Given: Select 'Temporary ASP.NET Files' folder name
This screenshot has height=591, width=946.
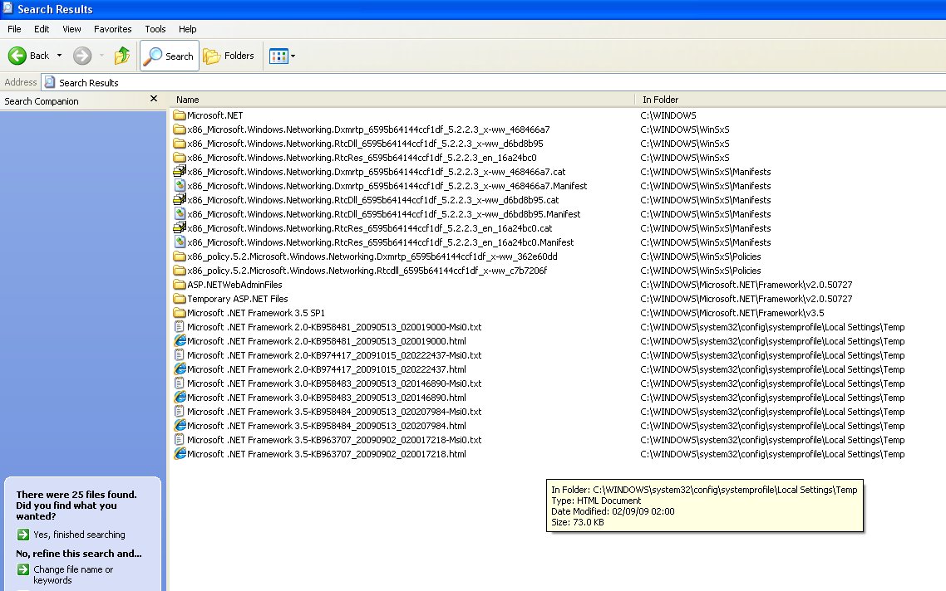Looking at the screenshot, I should coord(238,299).
